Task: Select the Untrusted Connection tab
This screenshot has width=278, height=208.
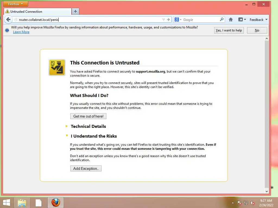Action: (x=38, y=11)
